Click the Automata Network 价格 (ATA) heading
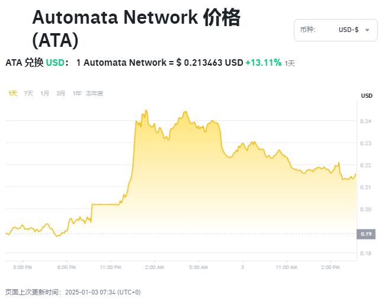Image resolution: width=388 pixels, height=298 pixels. click(136, 28)
